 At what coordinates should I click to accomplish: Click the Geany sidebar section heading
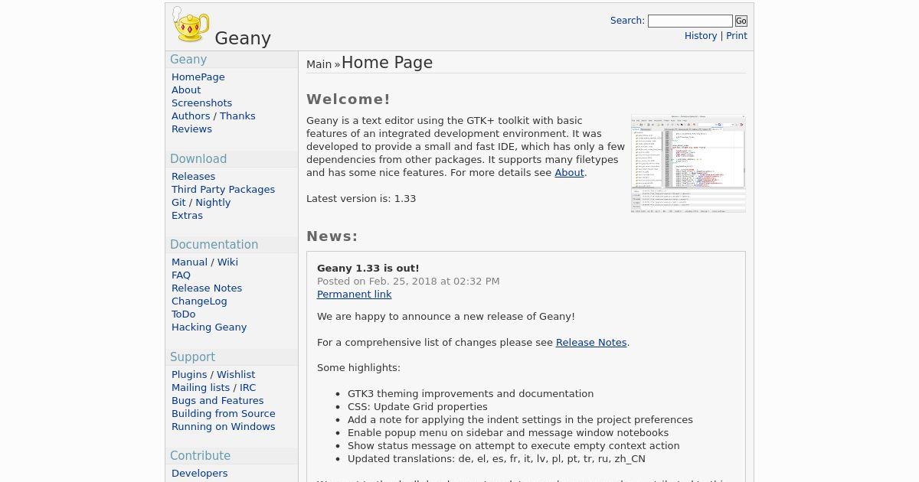coord(188,60)
